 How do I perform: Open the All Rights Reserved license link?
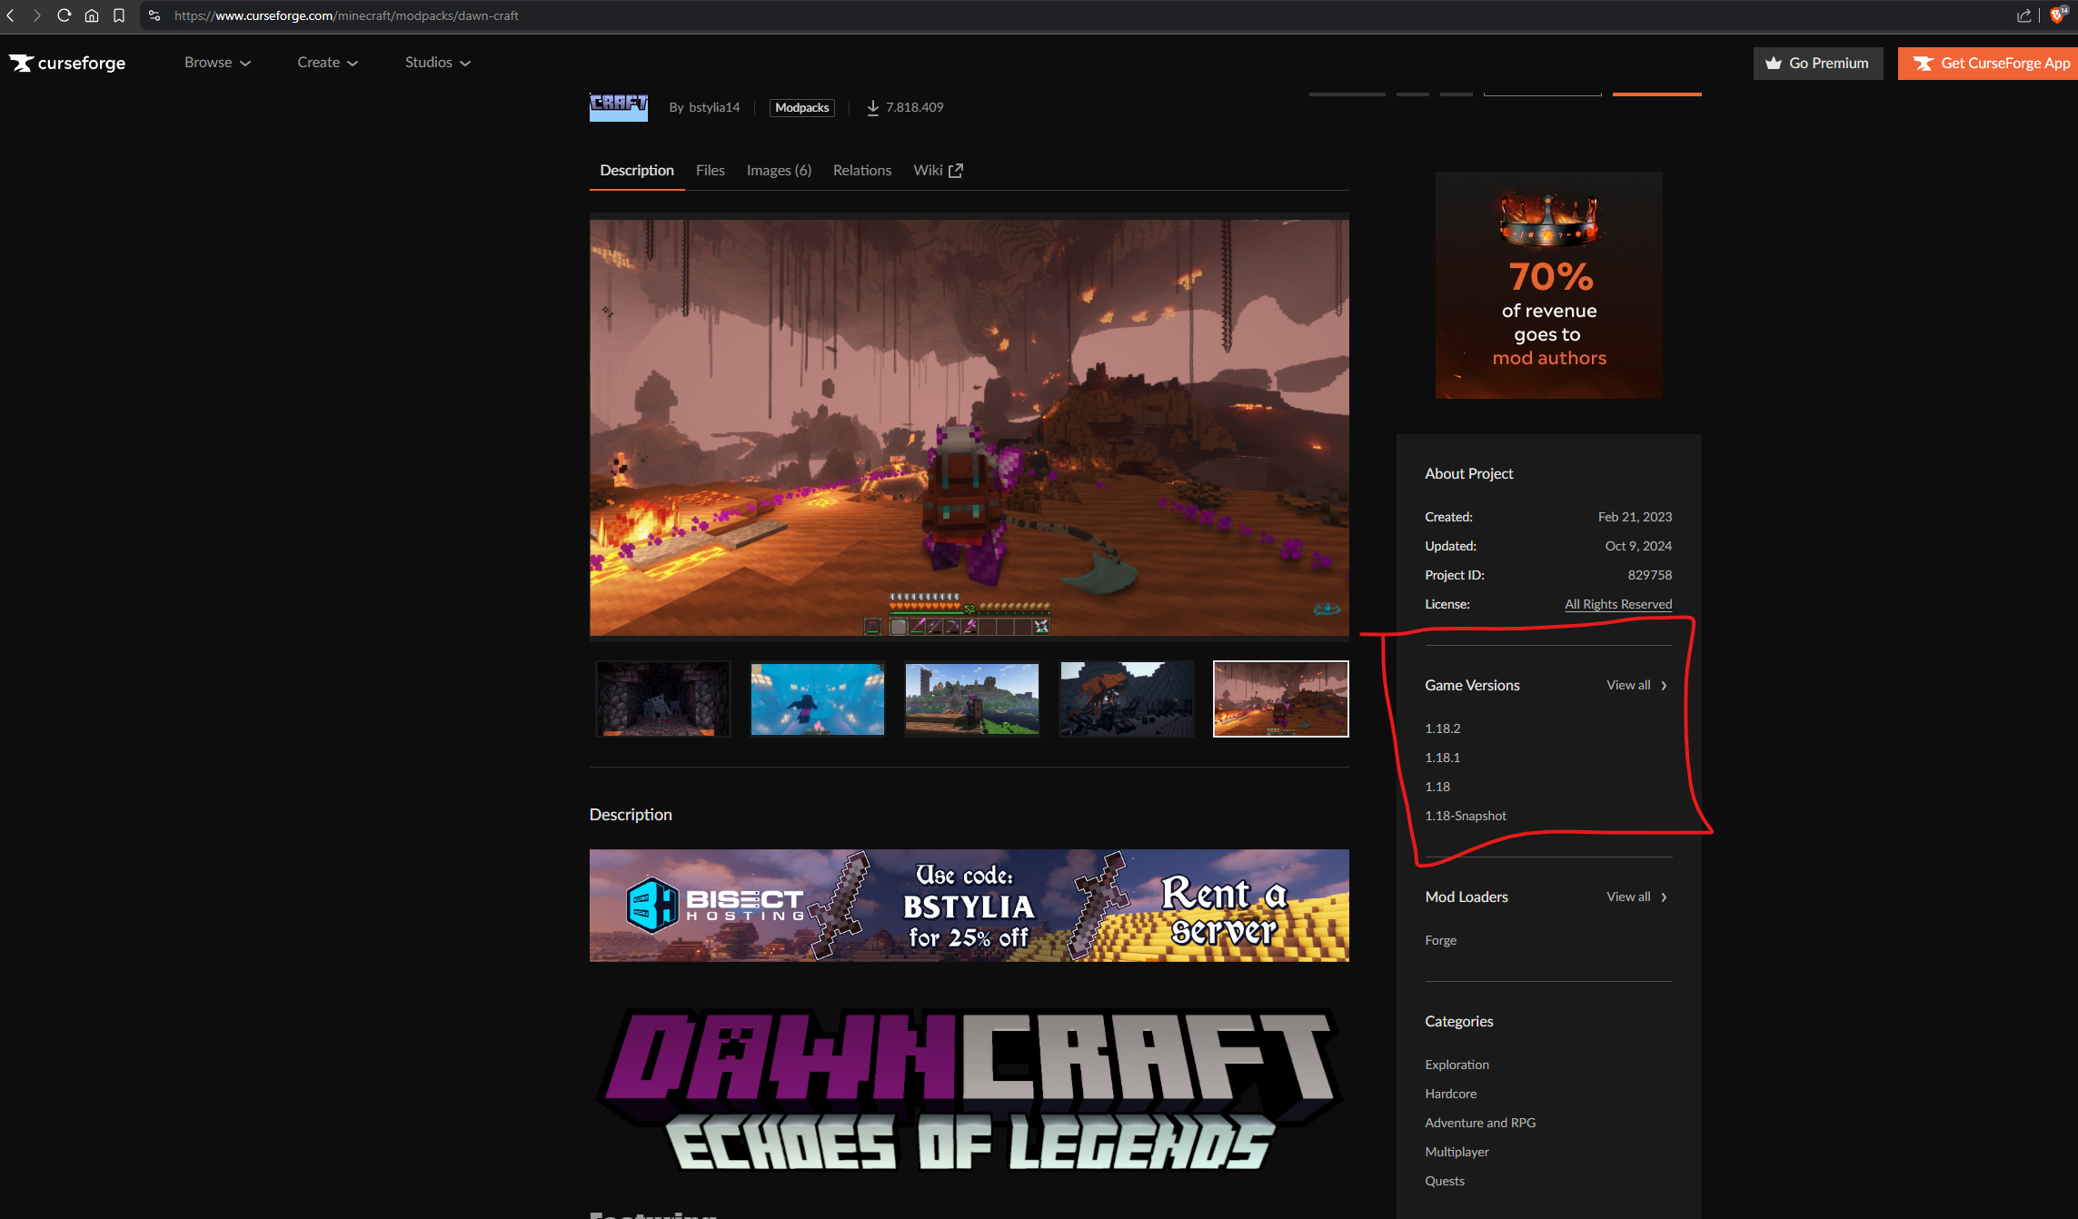click(1617, 604)
